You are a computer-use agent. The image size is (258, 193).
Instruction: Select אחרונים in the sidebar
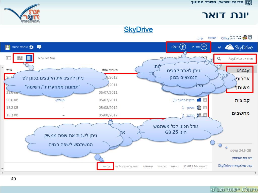tap(242, 79)
